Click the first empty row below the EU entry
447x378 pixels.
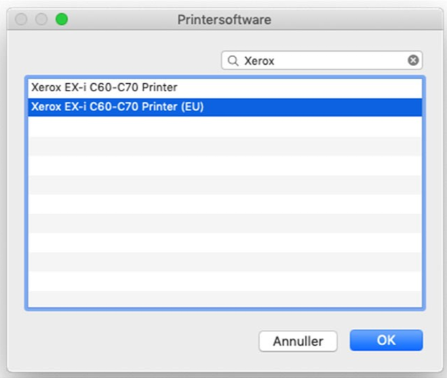[225, 126]
